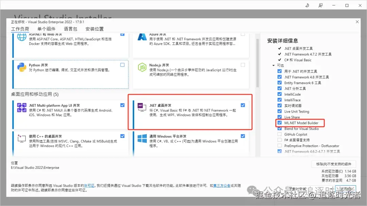Open the feedback icon in title bar
The width and height of the screenshot is (367, 206).
(x=320, y=5)
